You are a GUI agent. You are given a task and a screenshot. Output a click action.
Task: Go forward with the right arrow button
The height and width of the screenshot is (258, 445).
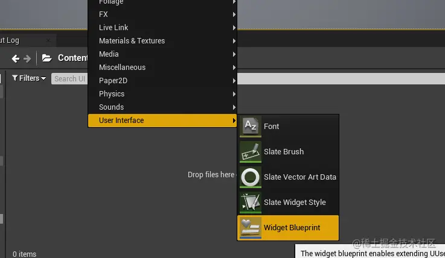(x=27, y=58)
